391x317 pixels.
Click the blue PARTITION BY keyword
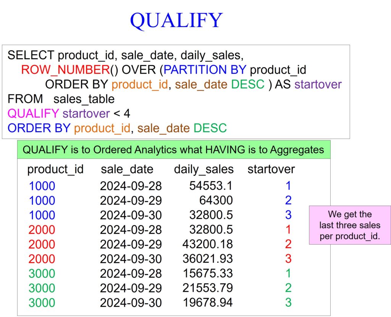click(x=205, y=70)
